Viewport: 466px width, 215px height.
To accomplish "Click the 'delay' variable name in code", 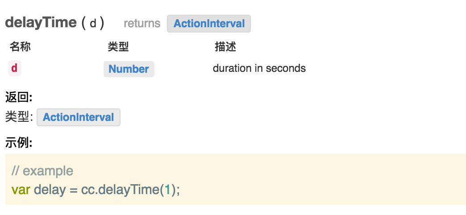I will (x=50, y=189).
